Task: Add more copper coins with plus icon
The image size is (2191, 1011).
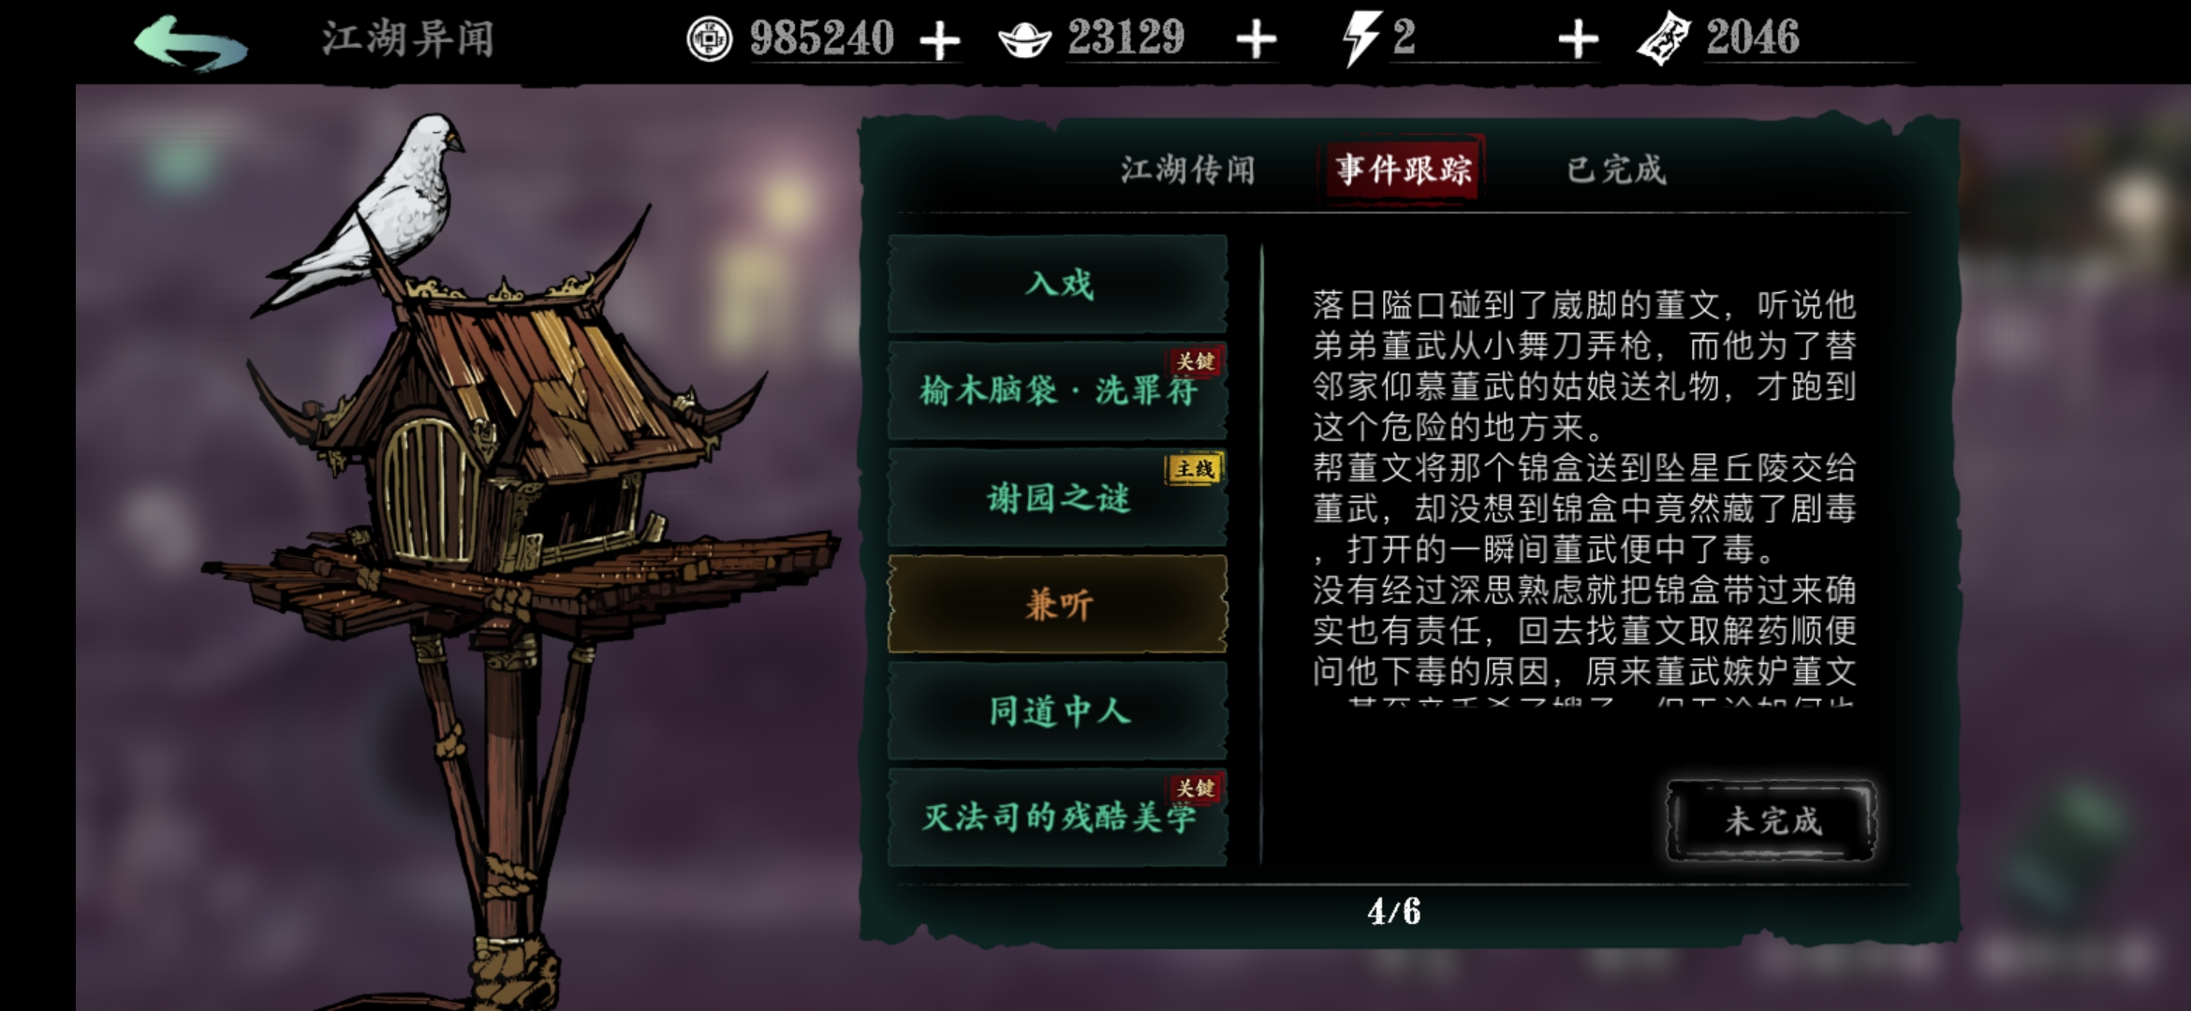Action: (x=939, y=41)
